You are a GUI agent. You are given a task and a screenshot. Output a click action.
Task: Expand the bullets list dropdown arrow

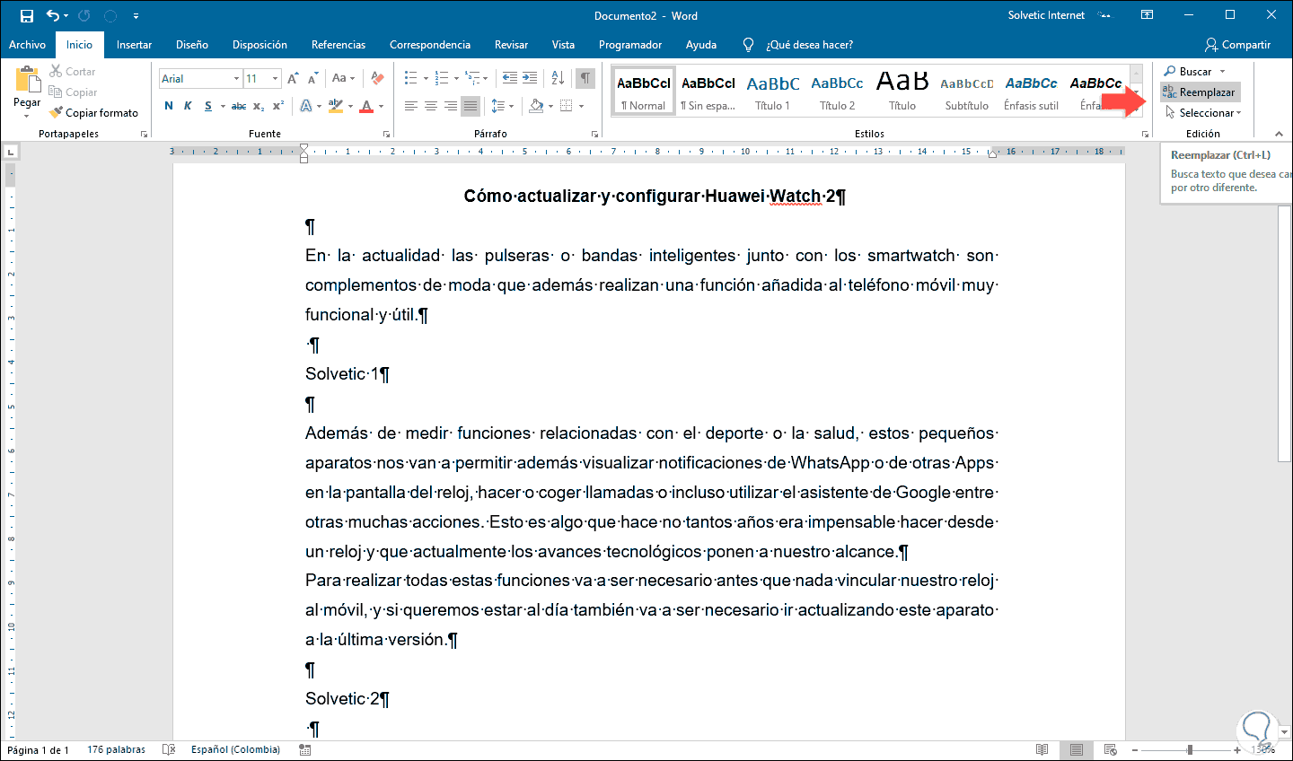click(425, 78)
